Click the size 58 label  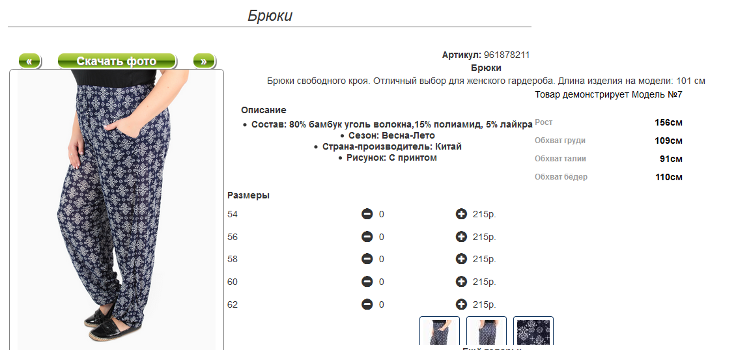point(233,259)
